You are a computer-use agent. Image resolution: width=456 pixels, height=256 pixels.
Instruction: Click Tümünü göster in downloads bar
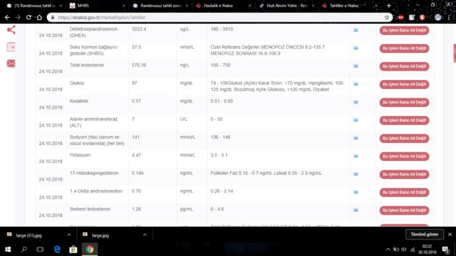pos(424,234)
